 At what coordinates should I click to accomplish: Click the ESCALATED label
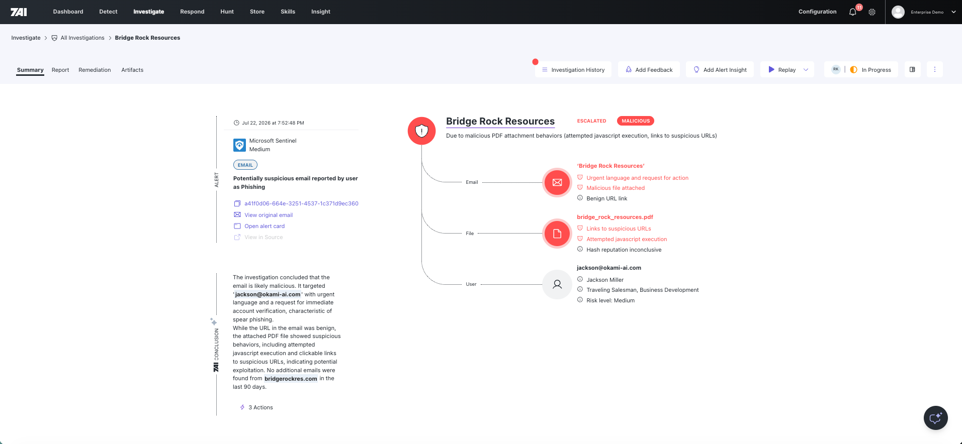click(x=591, y=121)
